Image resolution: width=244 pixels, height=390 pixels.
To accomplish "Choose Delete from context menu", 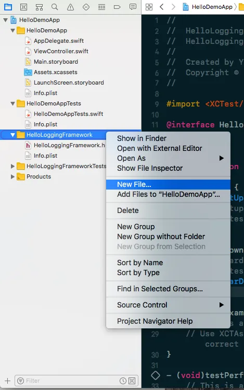I will pyautogui.click(x=168, y=210).
